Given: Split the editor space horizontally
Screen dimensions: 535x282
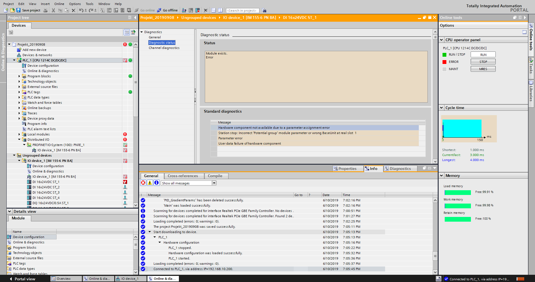Looking at the screenshot, I should pos(214,10).
